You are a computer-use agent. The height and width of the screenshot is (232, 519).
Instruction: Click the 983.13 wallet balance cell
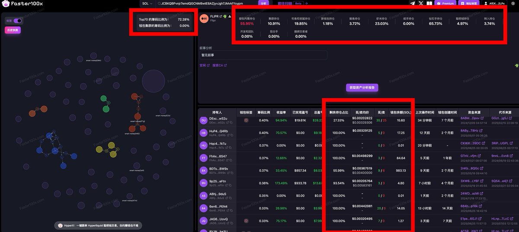pos(400,170)
